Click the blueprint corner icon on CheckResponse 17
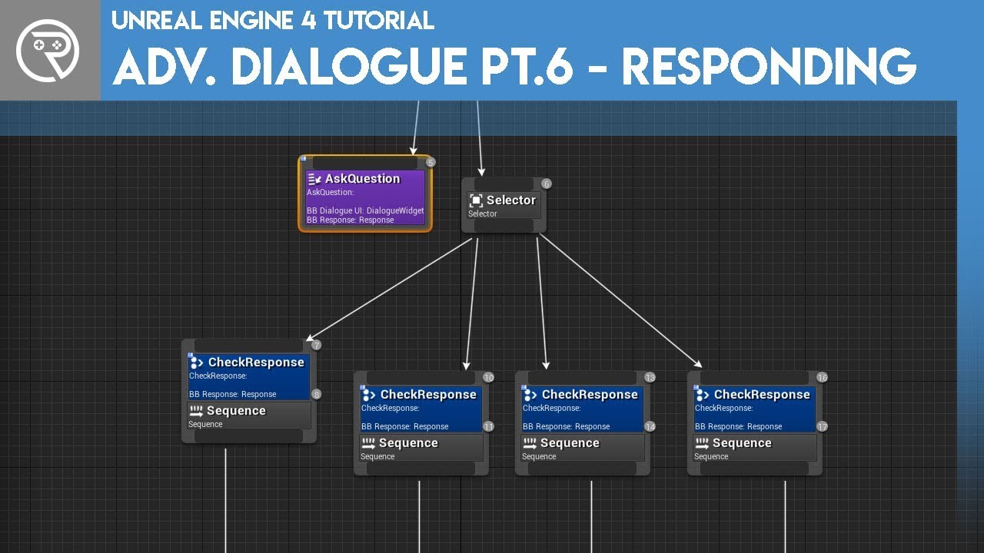Image resolution: width=984 pixels, height=553 pixels. (x=696, y=388)
